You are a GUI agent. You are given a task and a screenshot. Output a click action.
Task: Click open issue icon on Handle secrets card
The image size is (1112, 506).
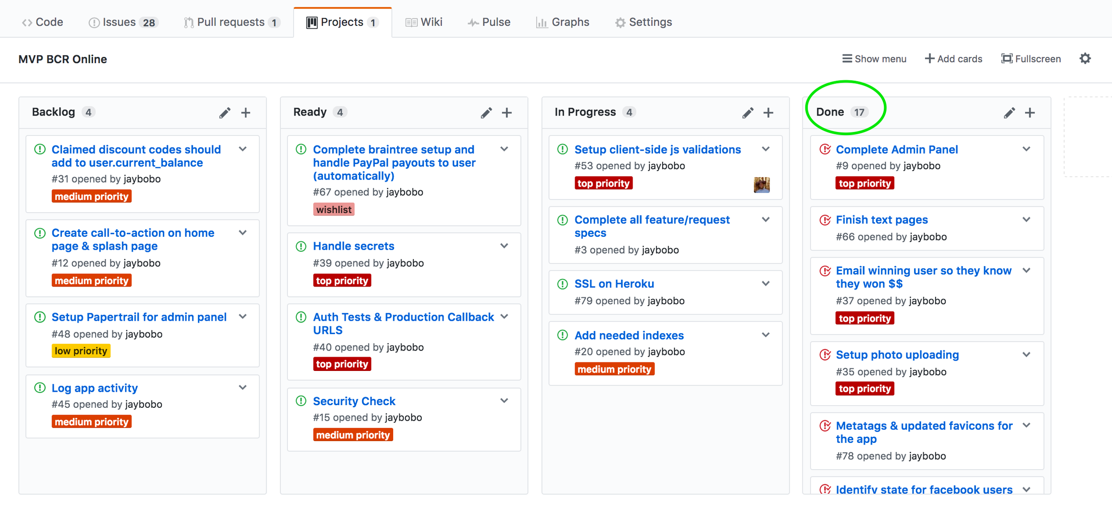point(301,246)
